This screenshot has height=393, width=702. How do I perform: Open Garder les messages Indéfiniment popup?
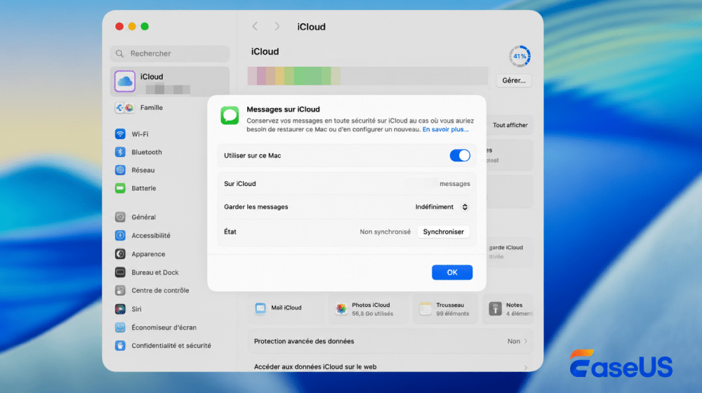point(442,207)
